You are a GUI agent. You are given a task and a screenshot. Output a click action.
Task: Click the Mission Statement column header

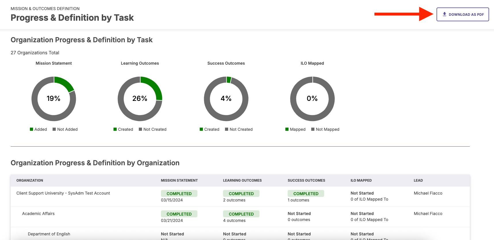[179, 181]
